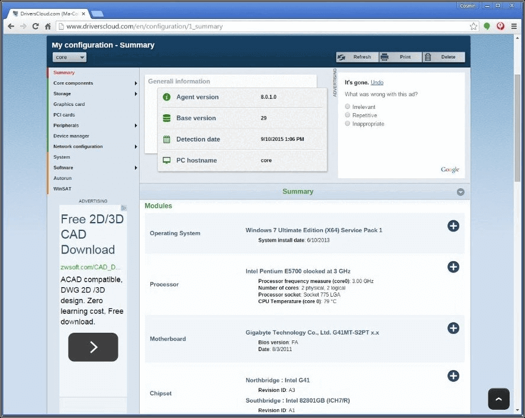The height and width of the screenshot is (418, 525).
Task: Click the Undo link in the ad box
Action: point(377,82)
